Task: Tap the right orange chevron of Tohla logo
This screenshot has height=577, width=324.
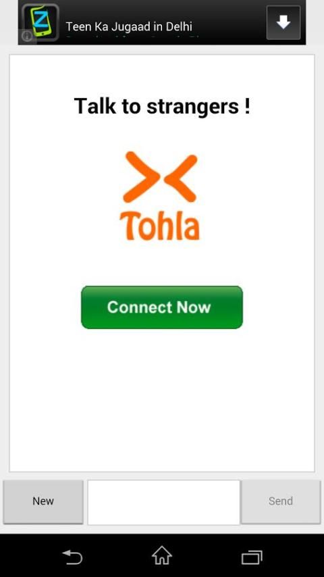Action: point(181,178)
